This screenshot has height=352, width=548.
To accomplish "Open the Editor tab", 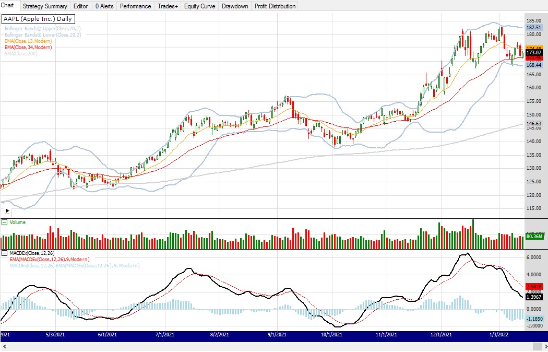I will 80,6.
